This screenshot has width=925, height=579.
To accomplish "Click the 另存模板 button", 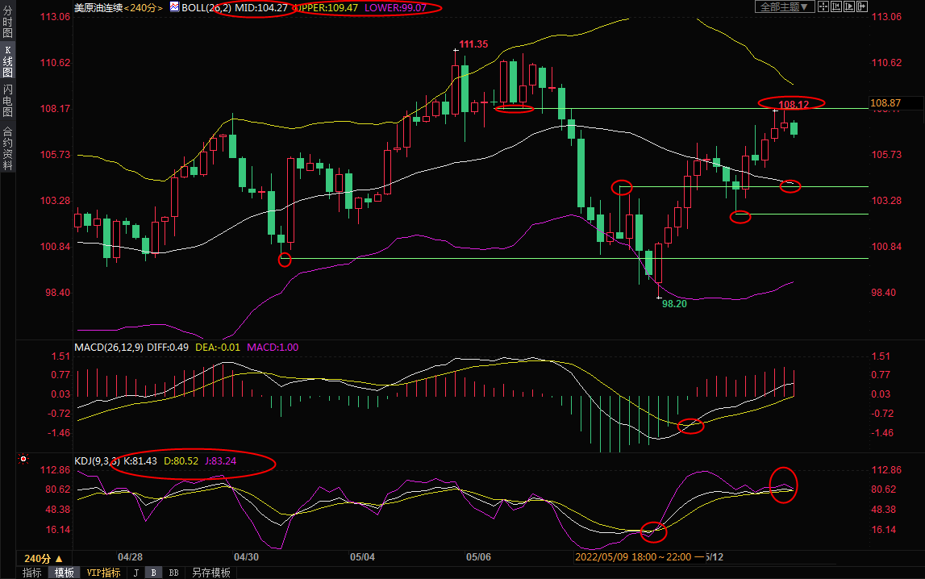I will pyautogui.click(x=210, y=573).
